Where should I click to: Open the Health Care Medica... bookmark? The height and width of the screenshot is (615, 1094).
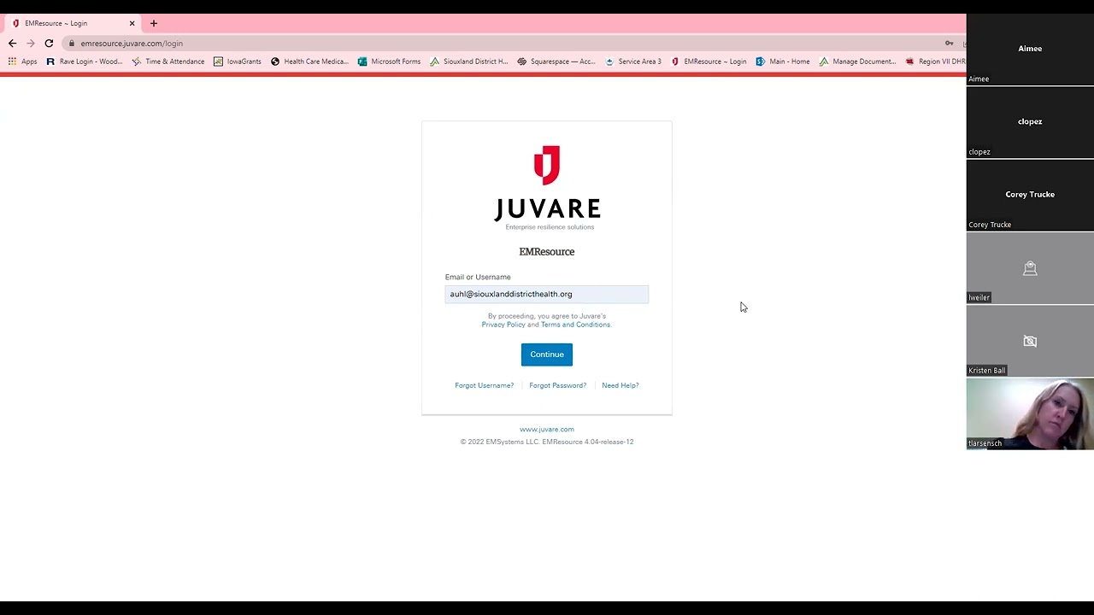point(309,61)
